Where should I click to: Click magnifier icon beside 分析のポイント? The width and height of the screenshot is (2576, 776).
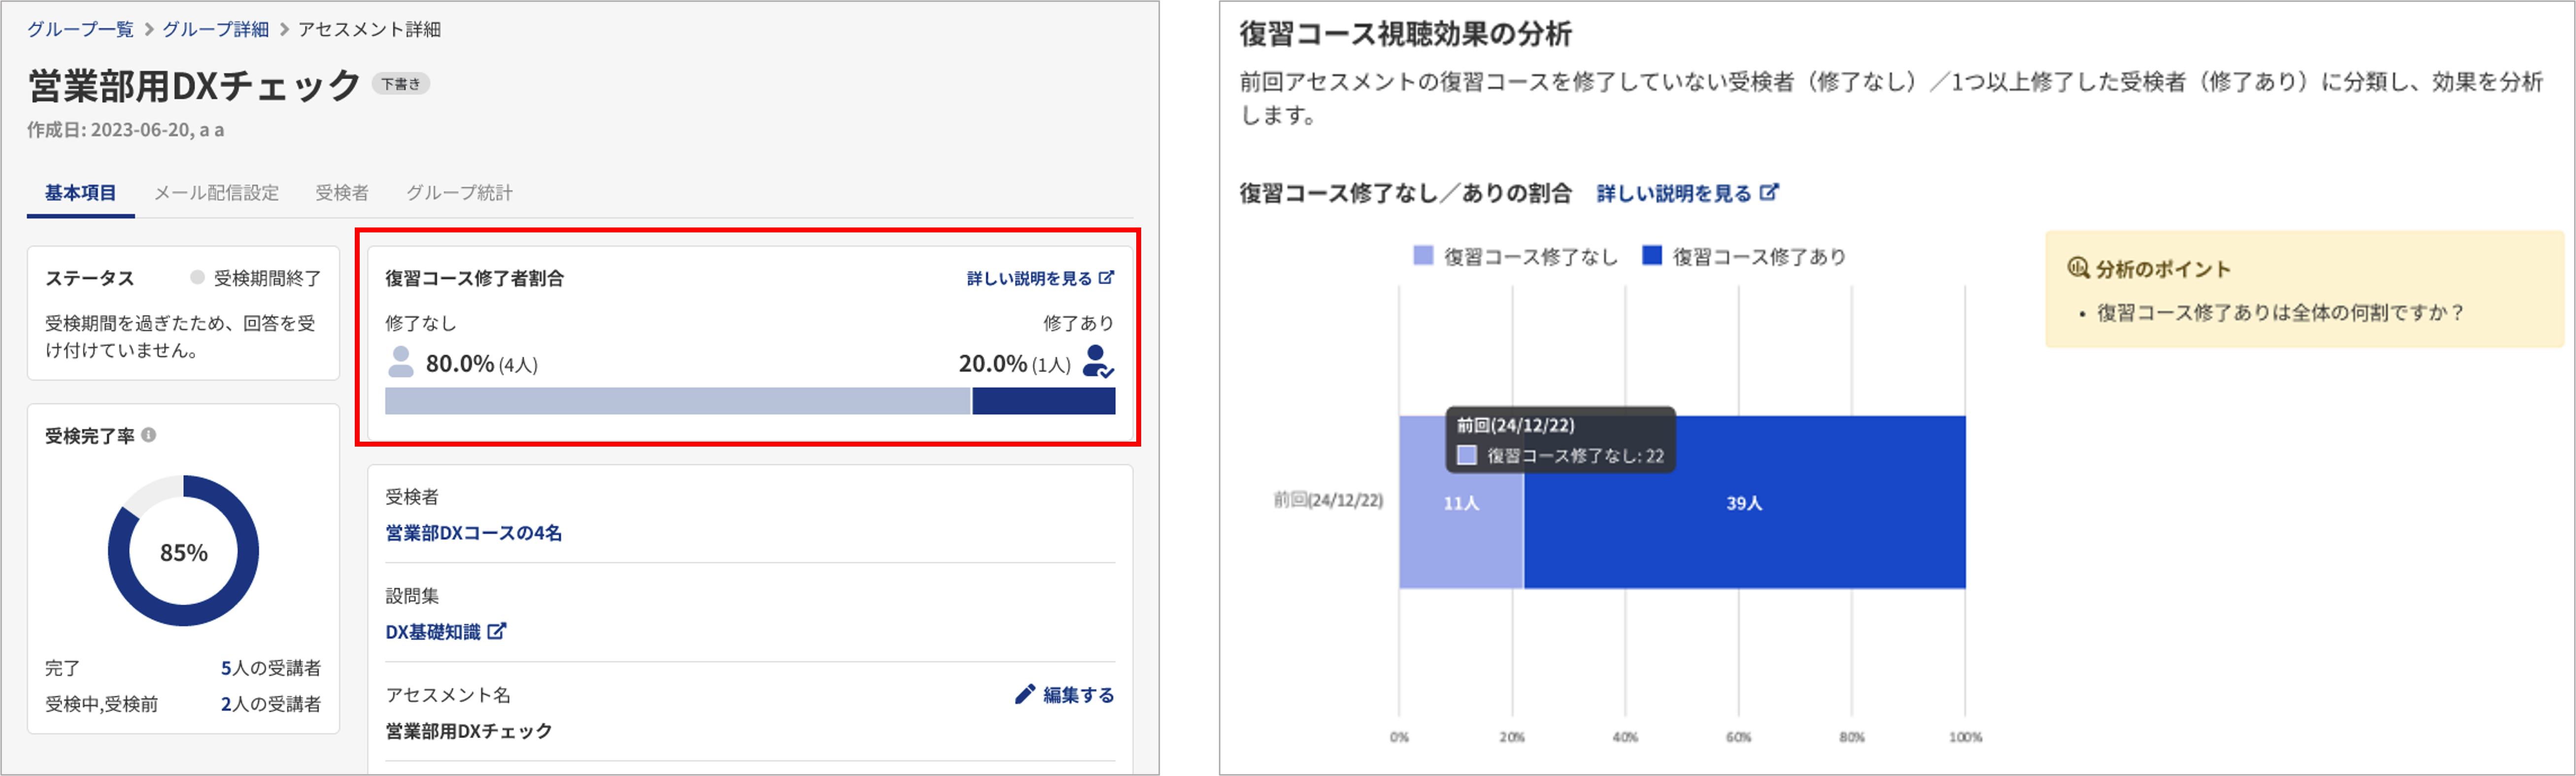pyautogui.click(x=2078, y=268)
